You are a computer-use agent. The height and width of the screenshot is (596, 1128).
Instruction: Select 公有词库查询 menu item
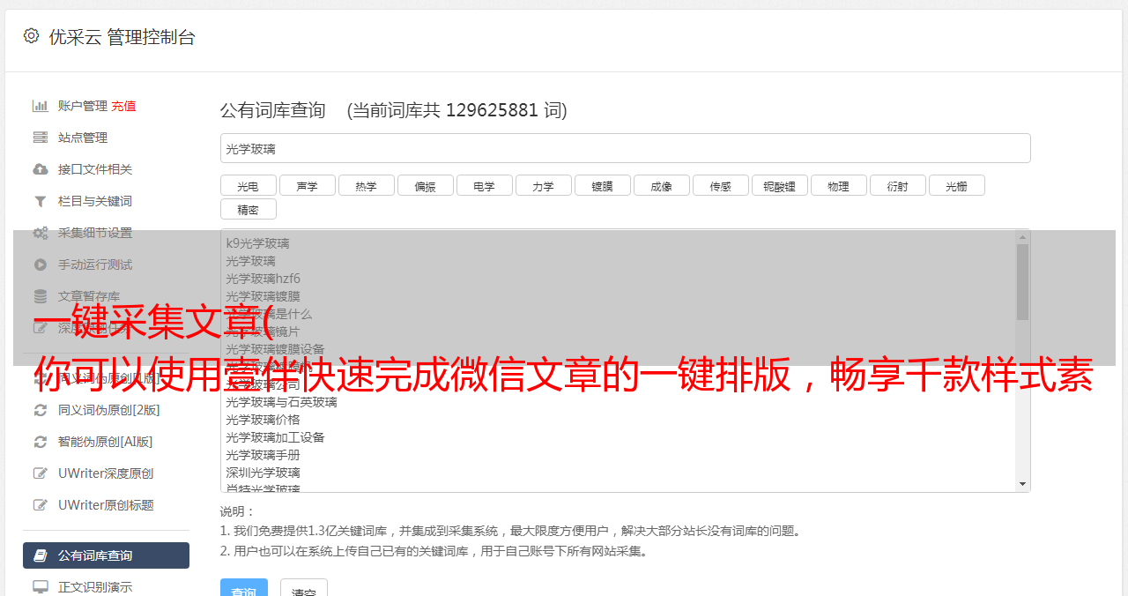click(x=106, y=555)
